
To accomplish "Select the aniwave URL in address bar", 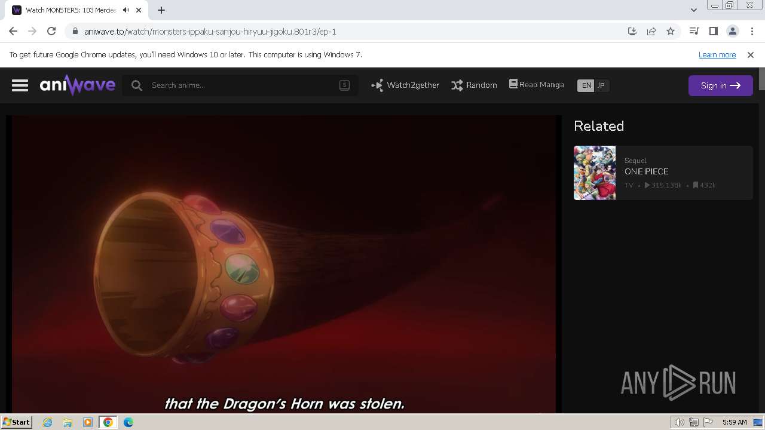I will (210, 32).
